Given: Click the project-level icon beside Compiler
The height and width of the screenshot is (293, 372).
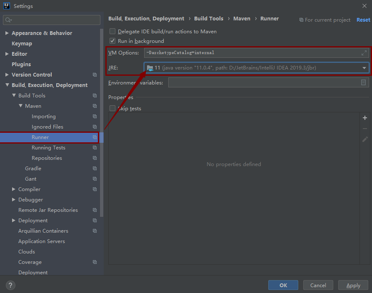Looking at the screenshot, I should 95,189.
